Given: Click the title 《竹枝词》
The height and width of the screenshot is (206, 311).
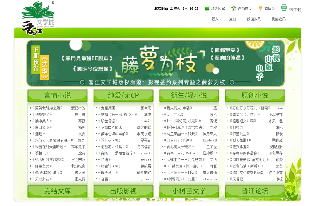Looking at the screenshot, I should [x=238, y=127].
